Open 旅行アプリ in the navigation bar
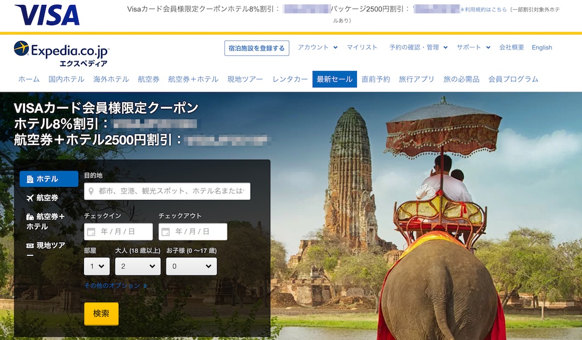 (x=417, y=79)
